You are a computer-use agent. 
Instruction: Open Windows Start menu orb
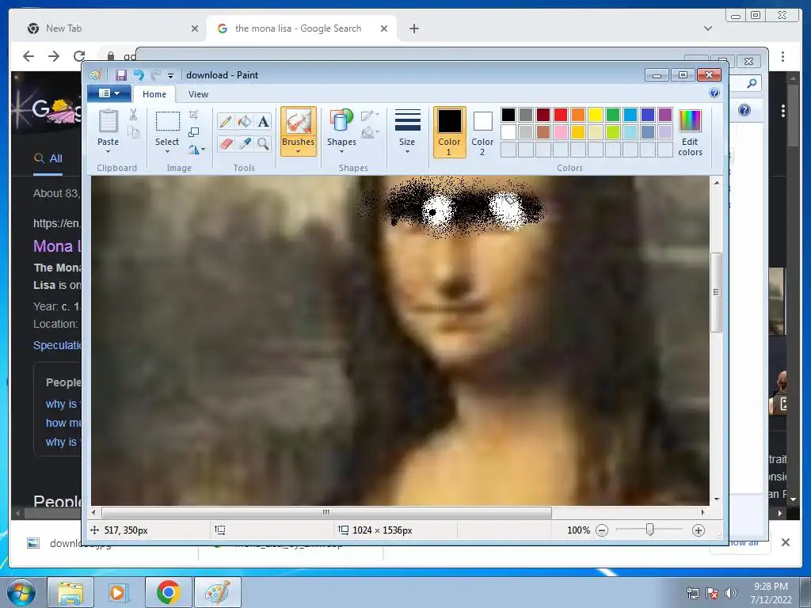click(x=21, y=592)
